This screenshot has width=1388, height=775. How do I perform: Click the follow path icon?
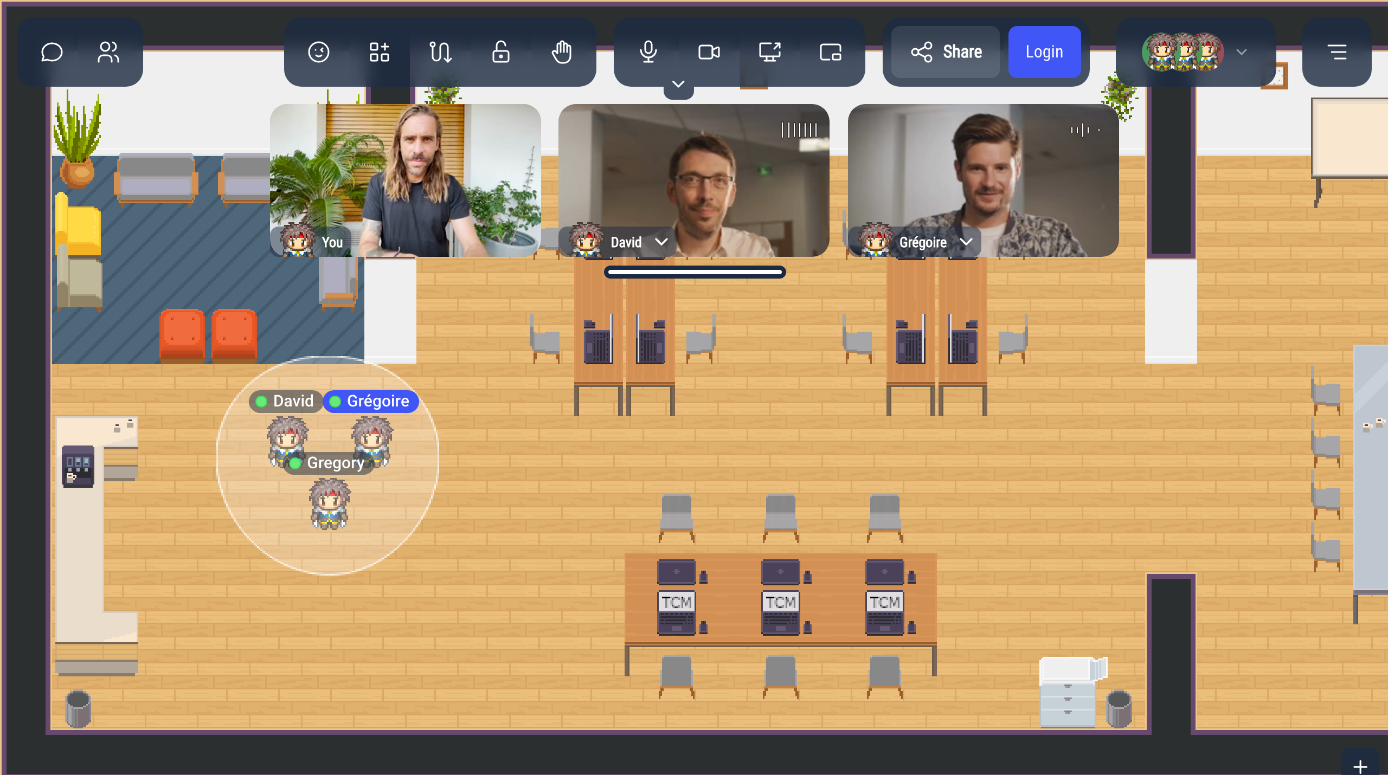[x=440, y=52]
